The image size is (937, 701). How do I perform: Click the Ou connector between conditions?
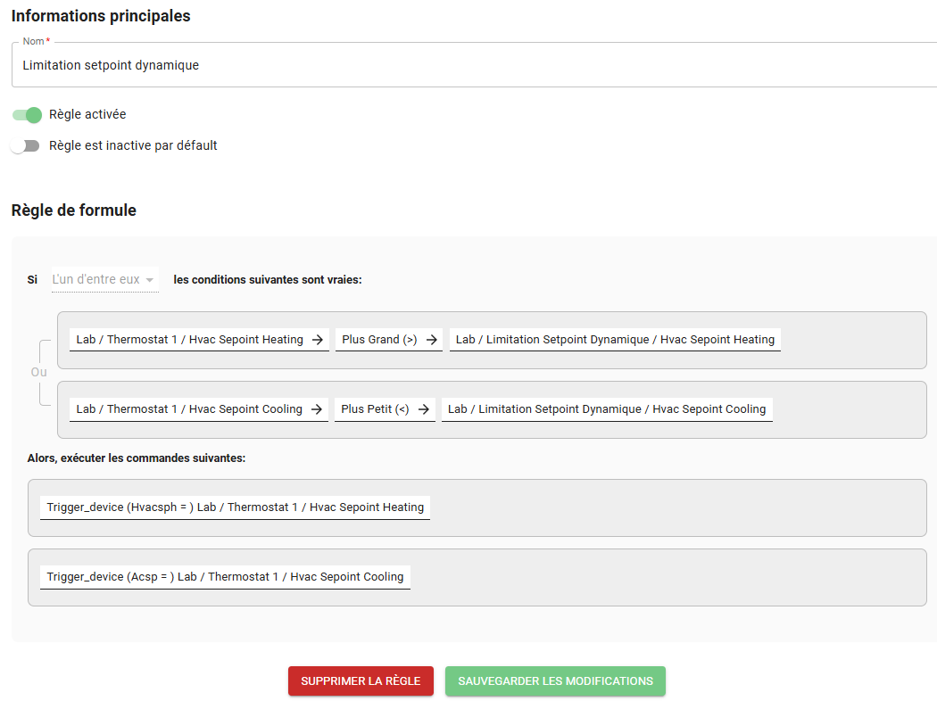click(38, 372)
